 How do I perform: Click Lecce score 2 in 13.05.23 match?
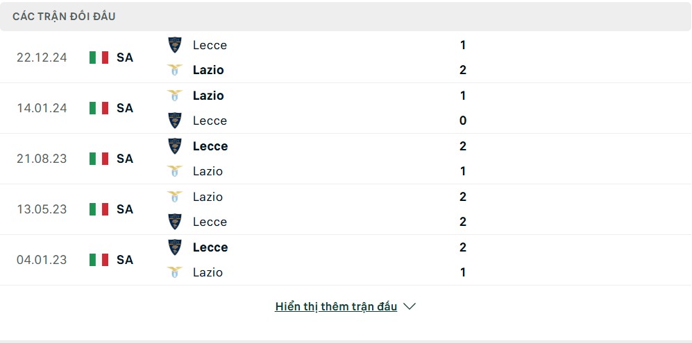tap(463, 222)
